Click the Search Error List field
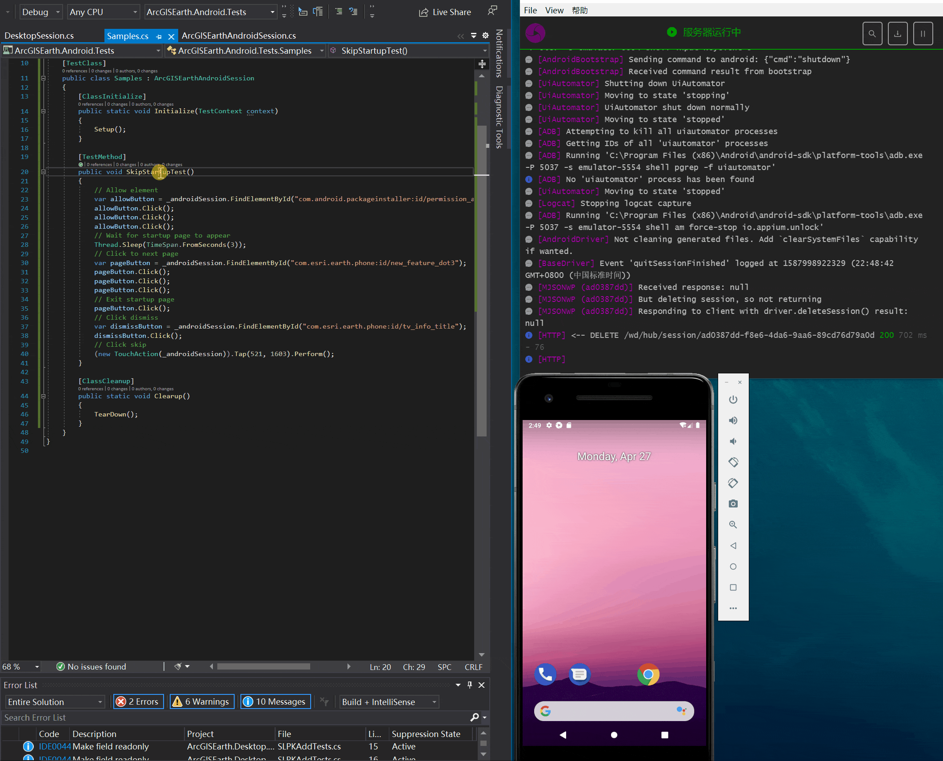Screen dimensions: 943x761 click(236, 717)
